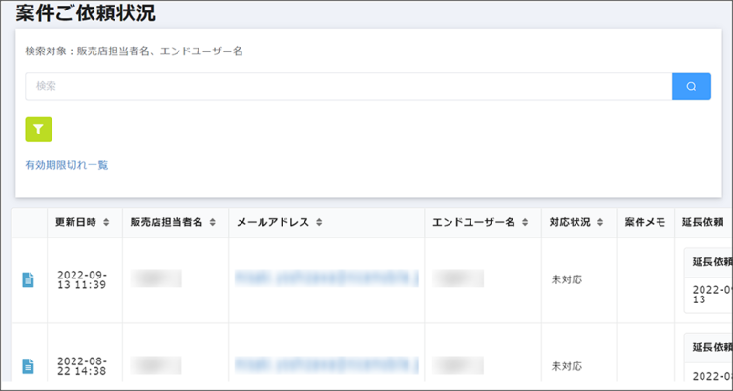This screenshot has width=733, height=391.
Task: Click 未対応 status in the 2022-08-22 row
Action: pos(566,365)
